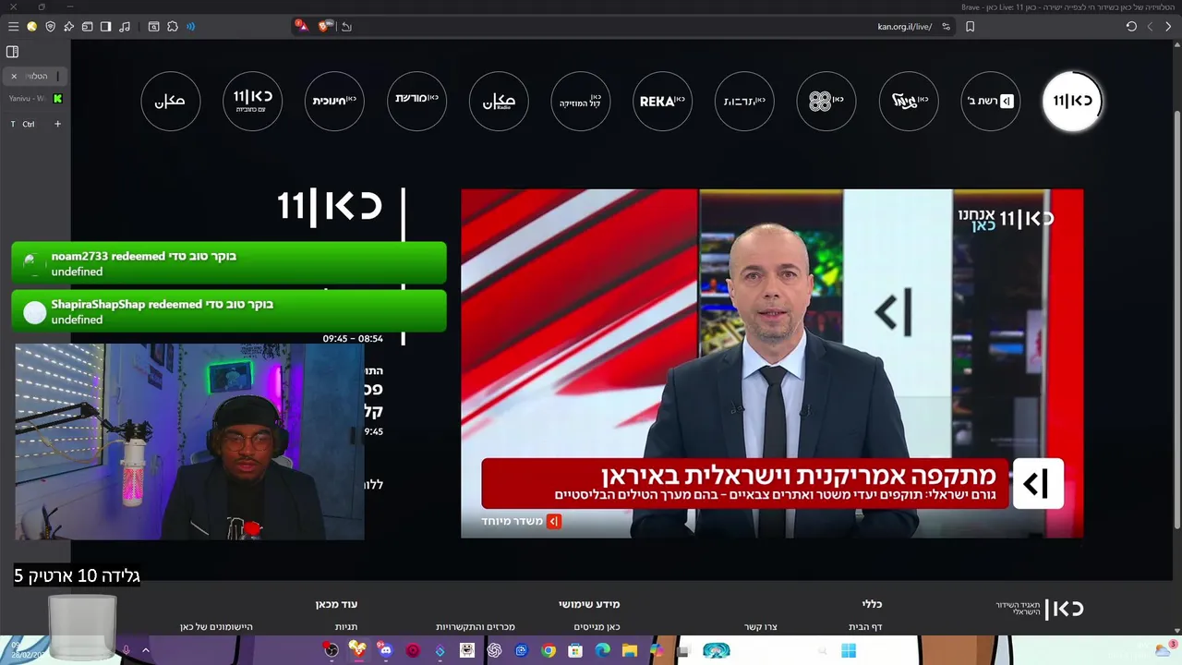1182x665 pixels.
Task: Expand the taskbar hidden icons chevron
Action: [145, 650]
